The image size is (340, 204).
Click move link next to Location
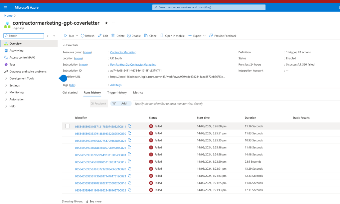78,58
